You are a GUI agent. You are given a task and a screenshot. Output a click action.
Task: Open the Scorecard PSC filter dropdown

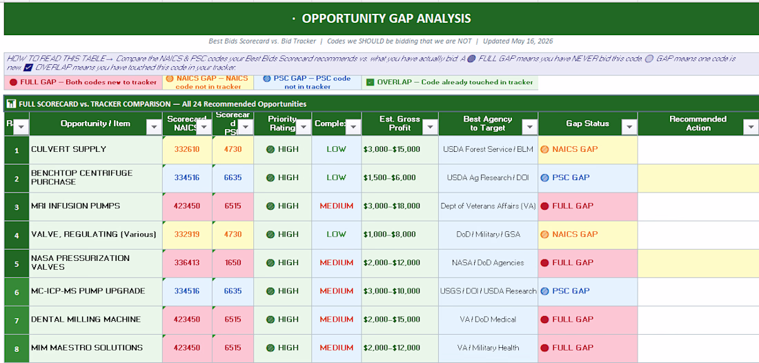pos(246,127)
